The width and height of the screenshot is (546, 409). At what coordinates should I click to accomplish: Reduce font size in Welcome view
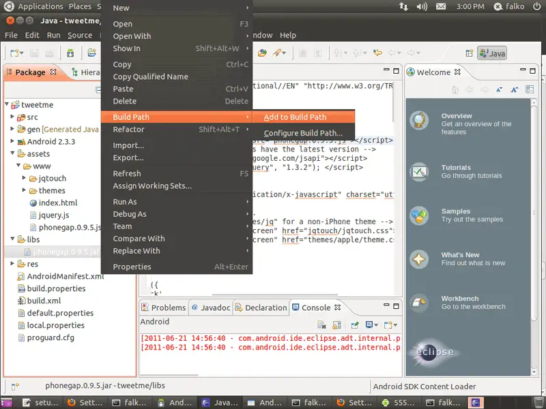pos(500,89)
